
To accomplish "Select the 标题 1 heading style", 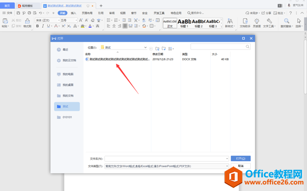I will (x=184, y=23).
